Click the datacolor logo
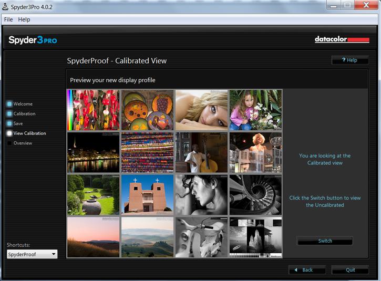This screenshot has height=281, width=381. click(x=342, y=39)
